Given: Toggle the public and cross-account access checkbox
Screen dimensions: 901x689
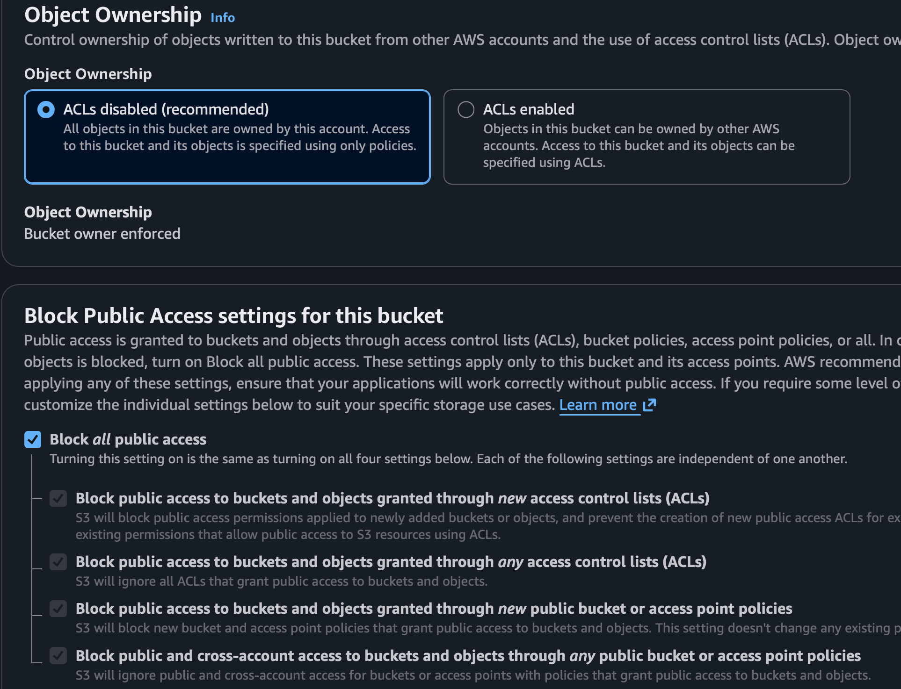Looking at the screenshot, I should point(58,656).
